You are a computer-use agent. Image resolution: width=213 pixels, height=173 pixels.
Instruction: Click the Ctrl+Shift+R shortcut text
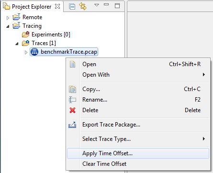tap(185, 64)
